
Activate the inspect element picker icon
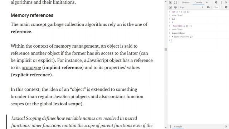pos(170,3)
